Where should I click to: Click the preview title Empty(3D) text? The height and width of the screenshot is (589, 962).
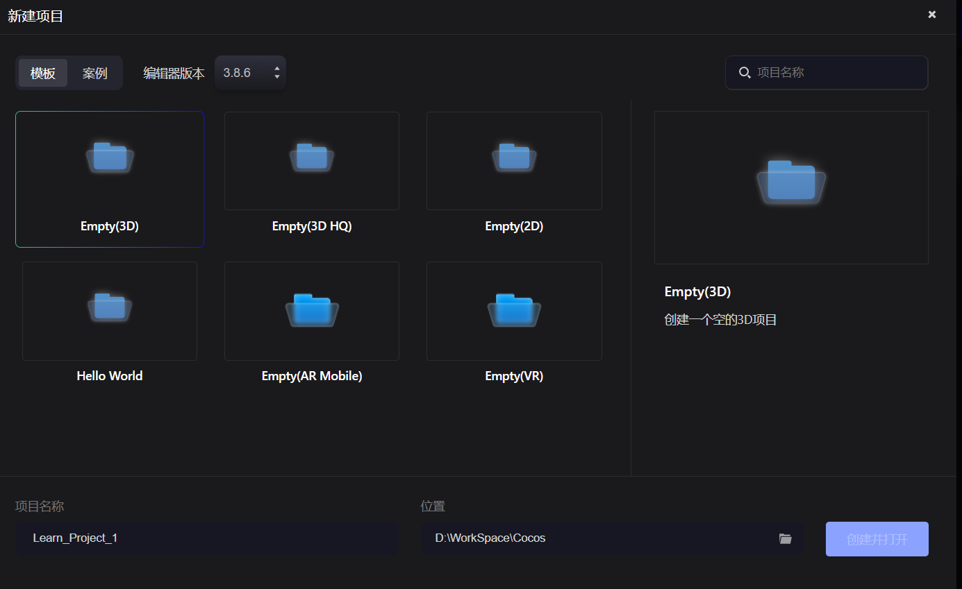(697, 292)
